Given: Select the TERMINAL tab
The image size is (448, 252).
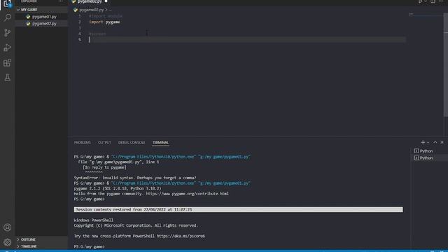Looking at the screenshot, I should pos(160,143).
